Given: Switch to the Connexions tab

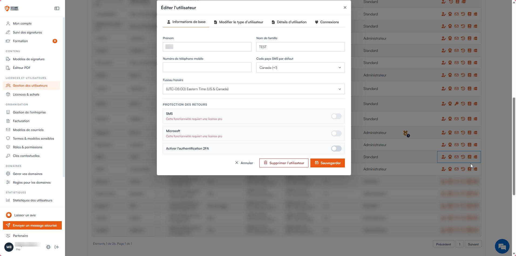Looking at the screenshot, I should [327, 22].
